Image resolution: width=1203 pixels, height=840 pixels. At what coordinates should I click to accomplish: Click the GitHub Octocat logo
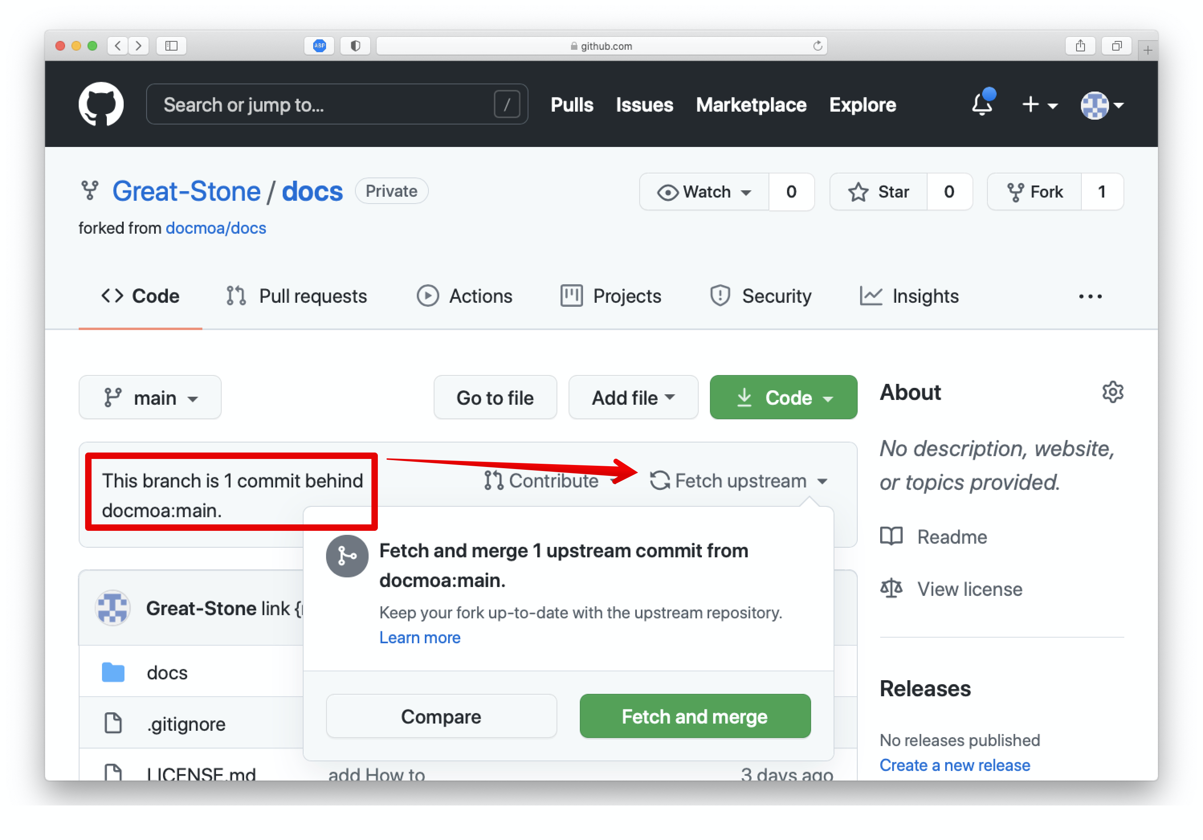tap(101, 104)
